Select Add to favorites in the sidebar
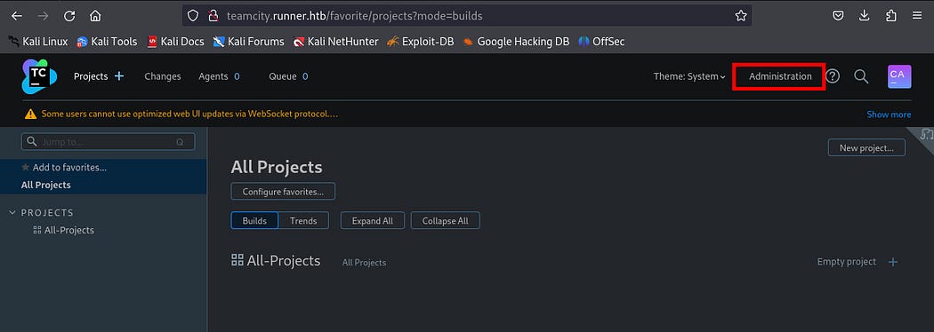This screenshot has width=934, height=332. (69, 168)
